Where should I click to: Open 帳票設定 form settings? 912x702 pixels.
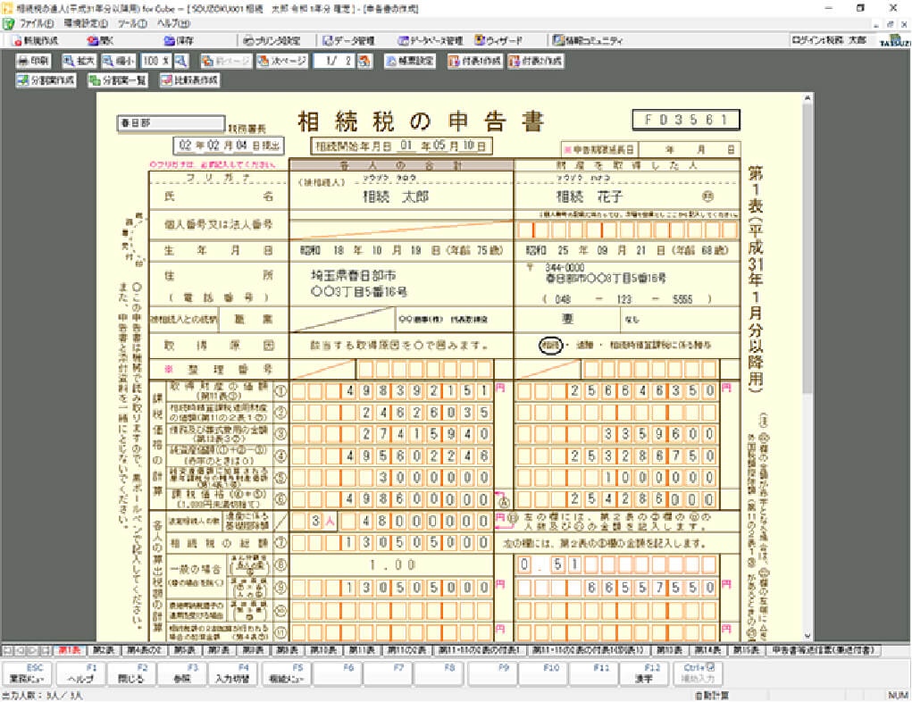(409, 61)
